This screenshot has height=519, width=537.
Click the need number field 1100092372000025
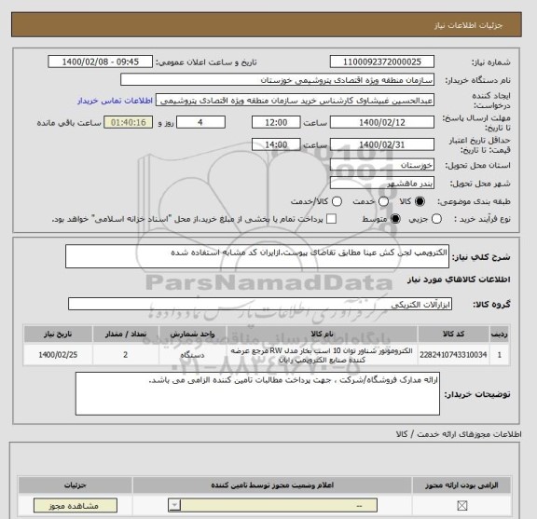pos(382,62)
